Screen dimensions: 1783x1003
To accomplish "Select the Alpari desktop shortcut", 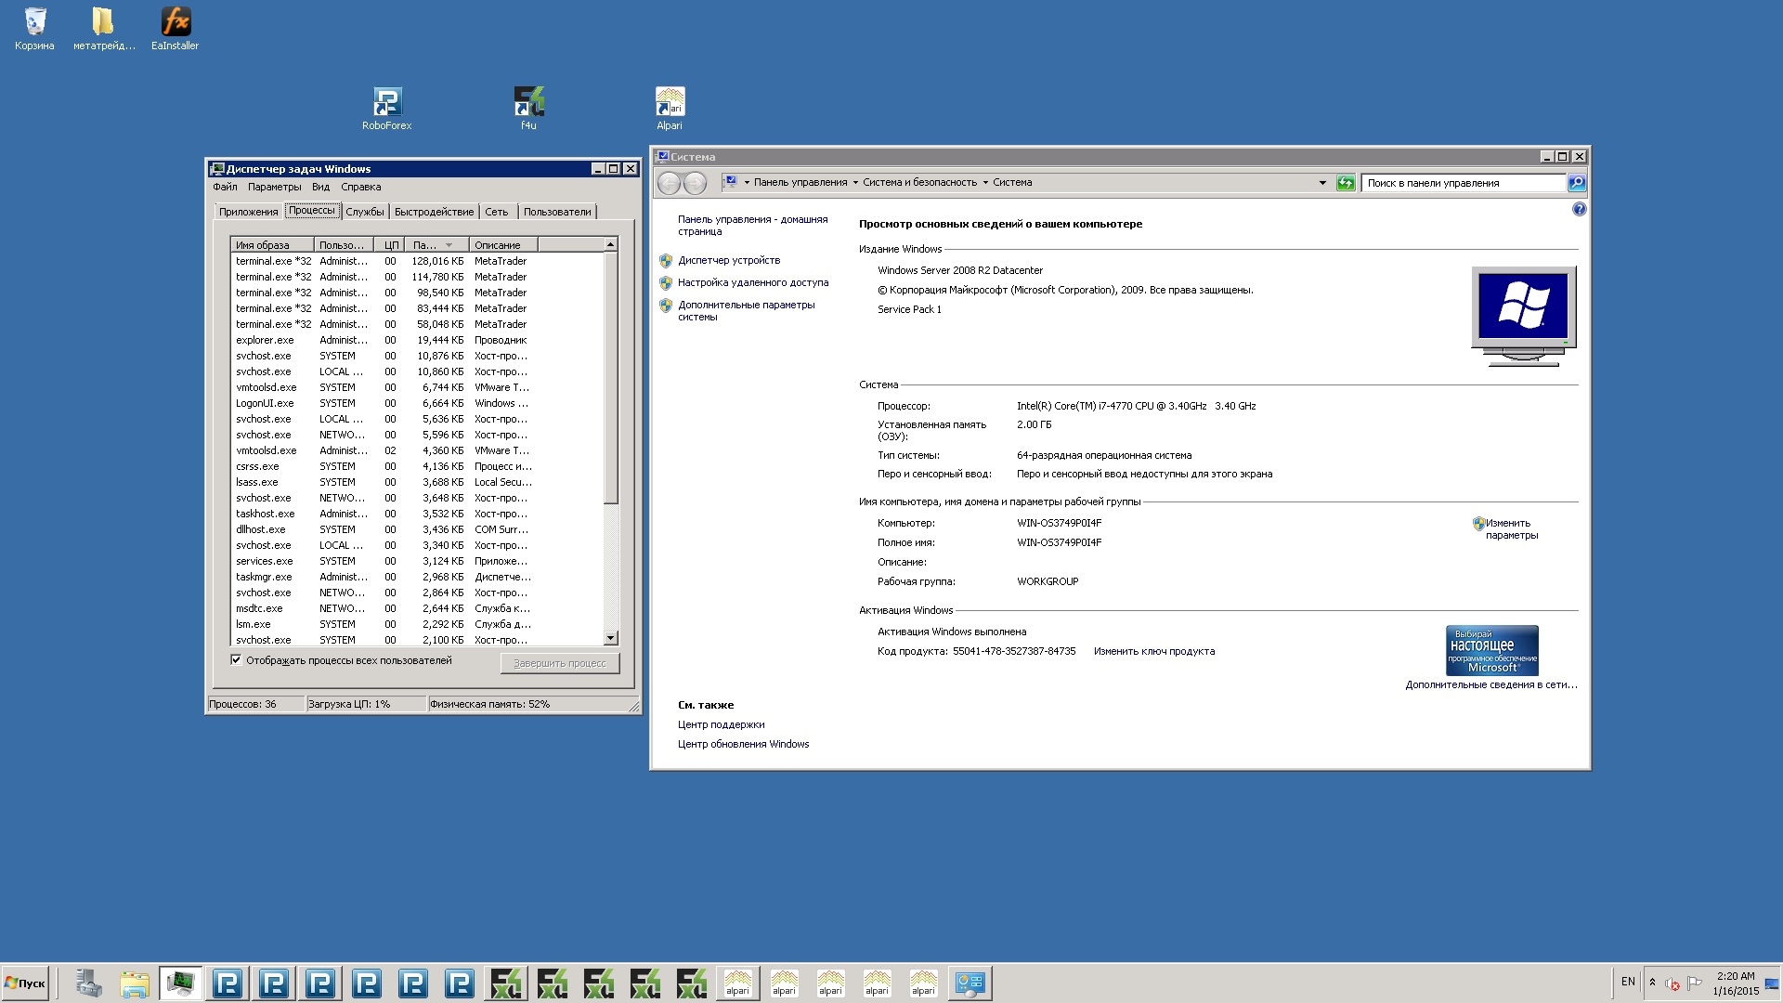I will [670, 109].
